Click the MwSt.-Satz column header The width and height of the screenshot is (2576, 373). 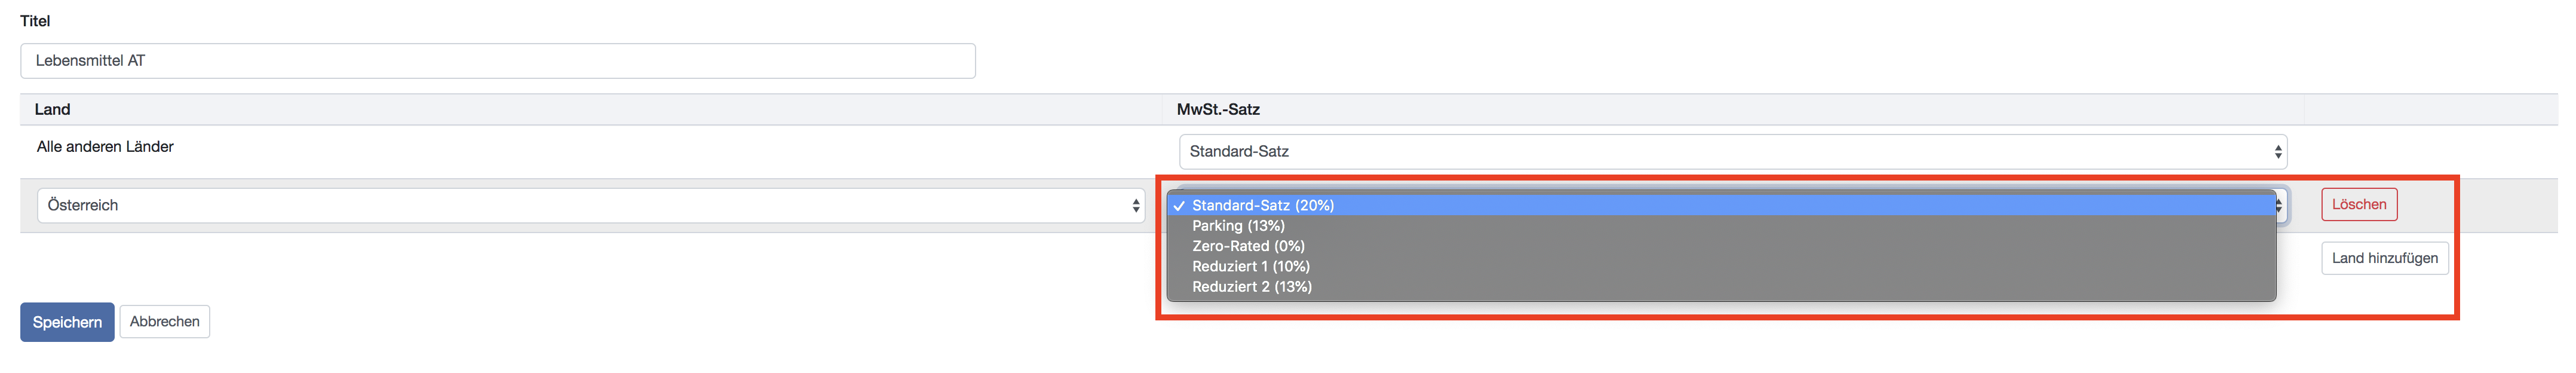[1217, 110]
